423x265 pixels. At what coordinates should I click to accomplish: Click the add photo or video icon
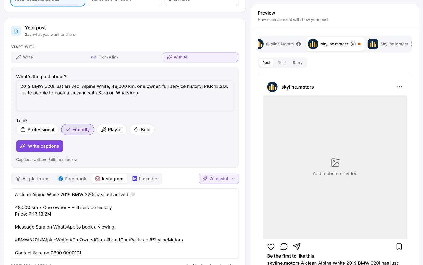click(x=335, y=162)
